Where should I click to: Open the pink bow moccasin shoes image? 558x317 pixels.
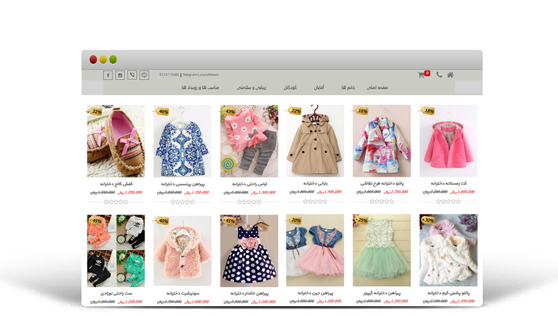tap(116, 141)
